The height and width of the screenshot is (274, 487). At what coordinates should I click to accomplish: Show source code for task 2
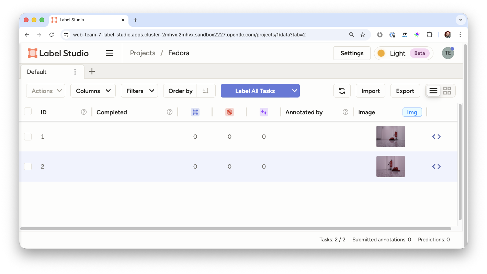(x=436, y=167)
